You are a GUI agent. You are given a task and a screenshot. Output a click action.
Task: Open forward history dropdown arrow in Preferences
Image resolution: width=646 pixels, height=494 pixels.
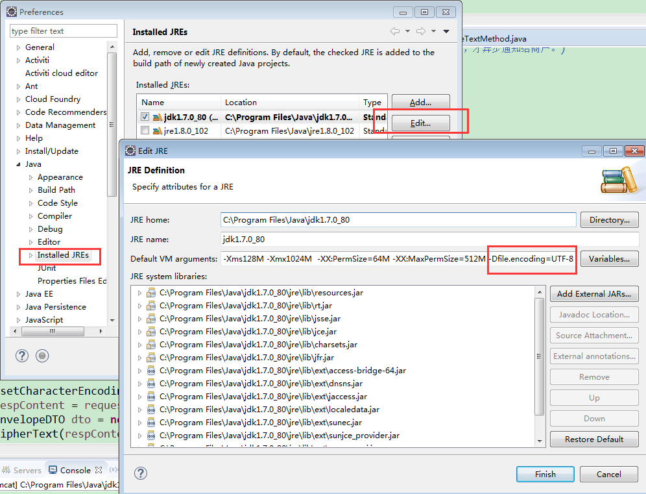tap(433, 31)
